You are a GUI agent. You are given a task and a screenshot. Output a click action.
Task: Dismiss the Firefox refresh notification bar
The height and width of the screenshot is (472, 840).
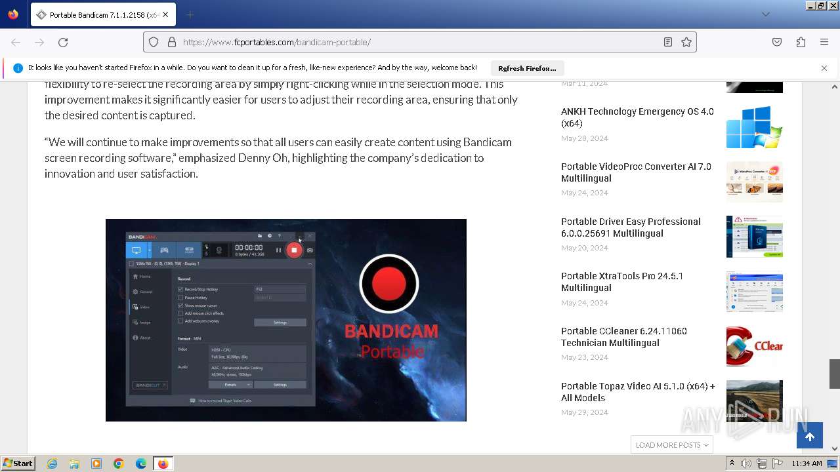824,68
